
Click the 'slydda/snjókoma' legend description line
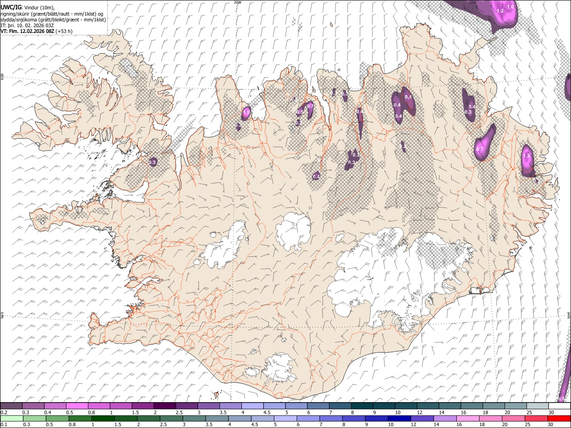(x=53, y=20)
